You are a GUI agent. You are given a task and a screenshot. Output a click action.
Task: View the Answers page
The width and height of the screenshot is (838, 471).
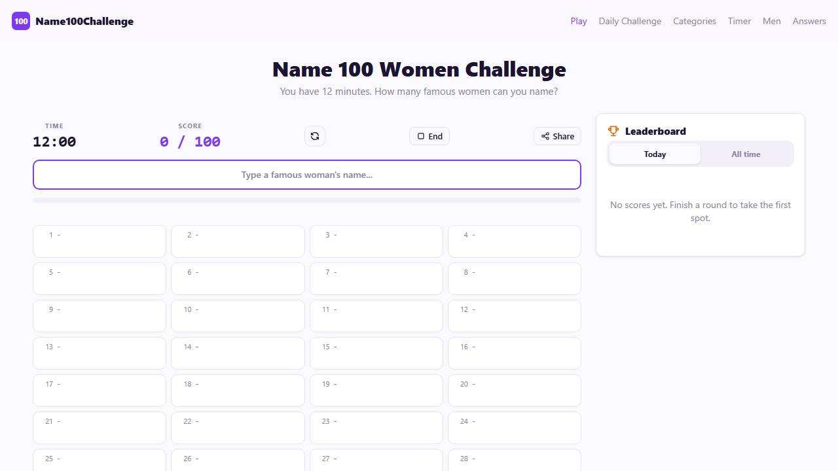coord(809,21)
